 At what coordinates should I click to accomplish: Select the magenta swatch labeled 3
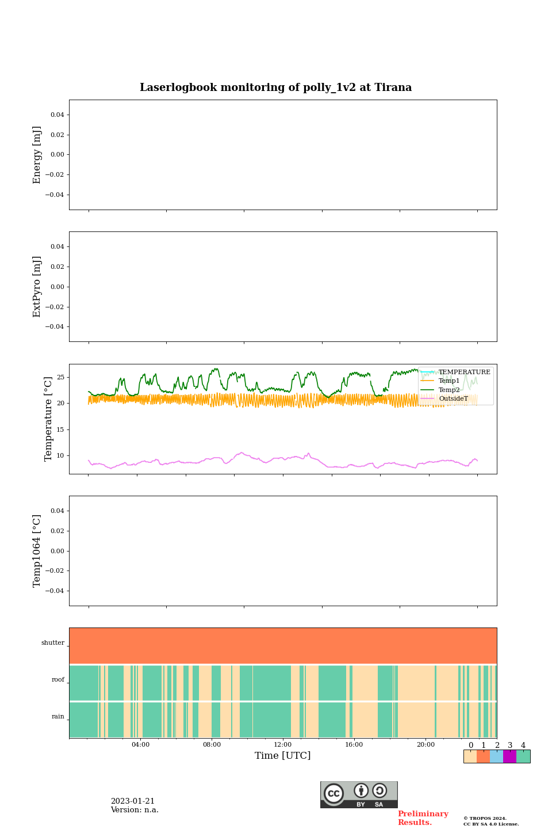pos(510,756)
